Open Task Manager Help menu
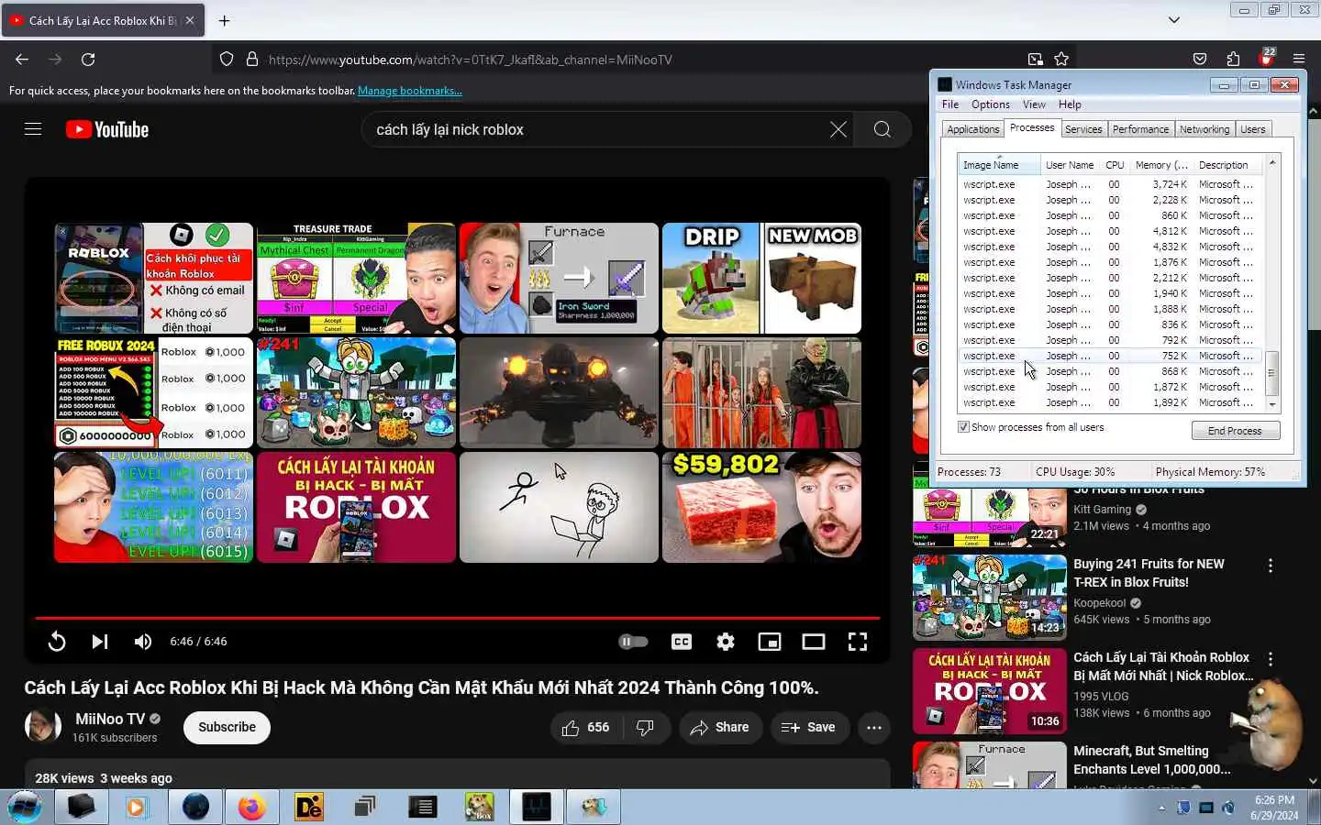 pos(1070,104)
